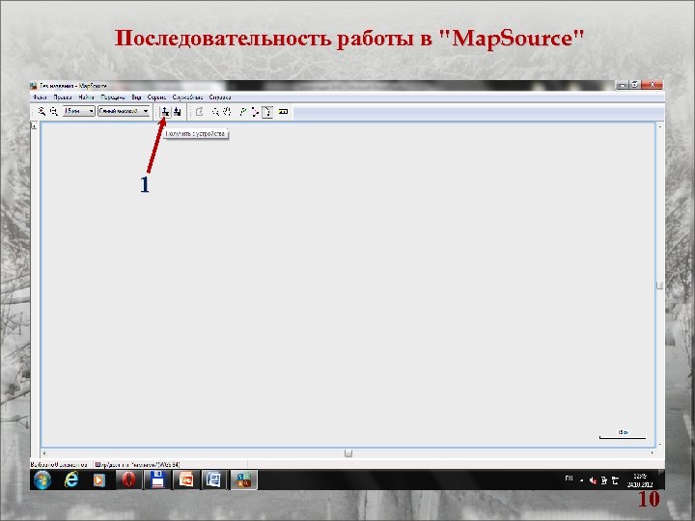This screenshot has height=521, width=695.
Task: Open the Правка menu
Action: (63, 97)
